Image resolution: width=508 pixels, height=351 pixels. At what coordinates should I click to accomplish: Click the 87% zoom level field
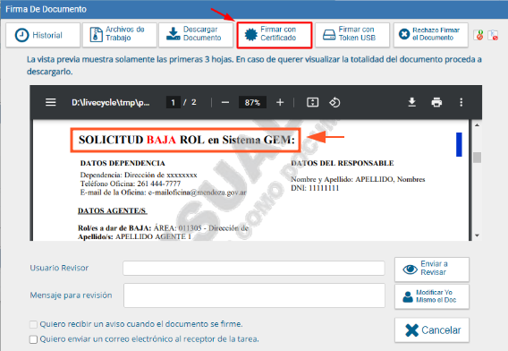click(252, 102)
